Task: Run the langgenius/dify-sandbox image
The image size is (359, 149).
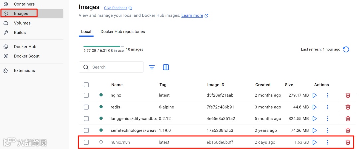Action: point(315,119)
